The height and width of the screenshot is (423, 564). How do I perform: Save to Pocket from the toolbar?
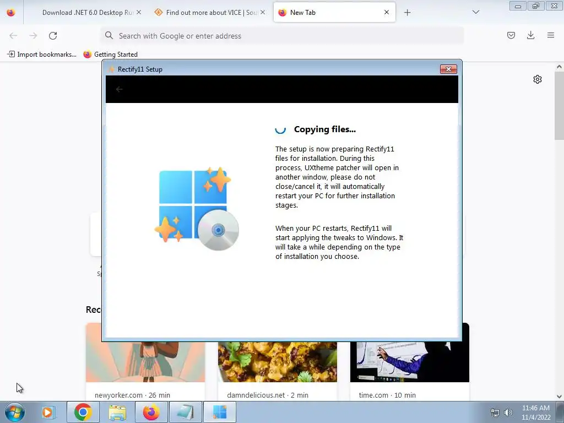tap(511, 35)
